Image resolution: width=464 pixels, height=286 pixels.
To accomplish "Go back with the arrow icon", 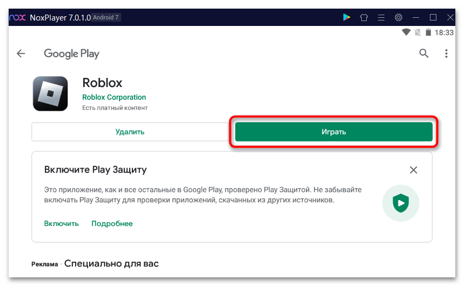I will 21,54.
